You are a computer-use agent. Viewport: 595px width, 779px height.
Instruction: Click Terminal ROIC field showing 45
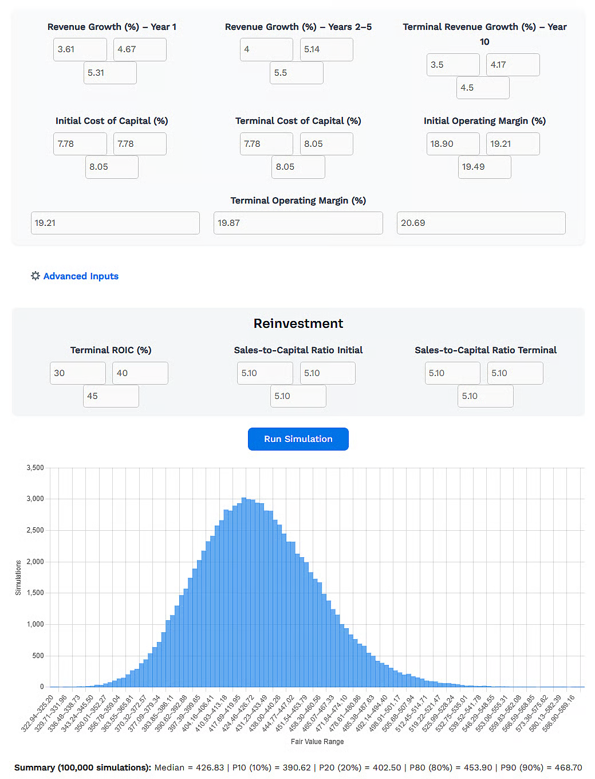[x=111, y=396]
